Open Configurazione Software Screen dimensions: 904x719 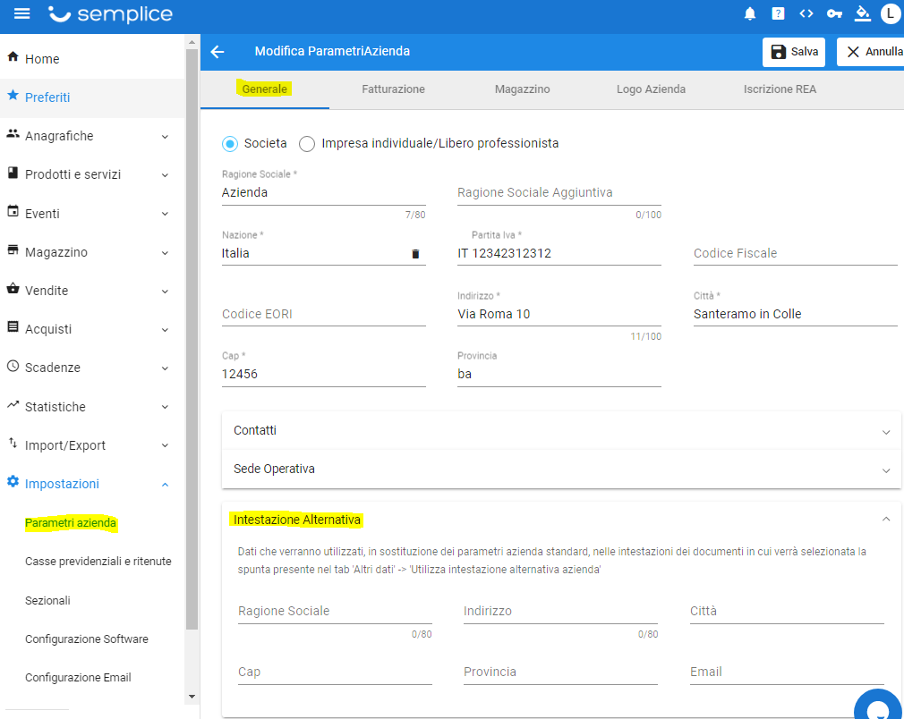[x=87, y=639]
